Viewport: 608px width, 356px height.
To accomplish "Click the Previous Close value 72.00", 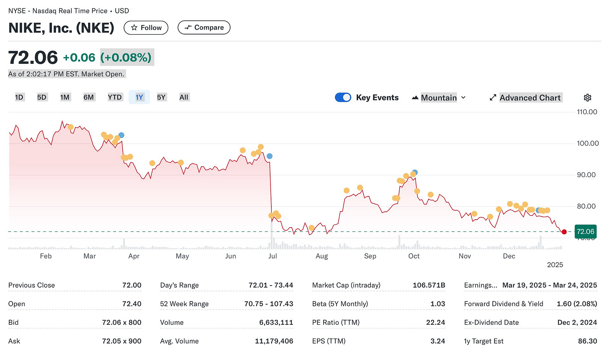I will [x=132, y=285].
